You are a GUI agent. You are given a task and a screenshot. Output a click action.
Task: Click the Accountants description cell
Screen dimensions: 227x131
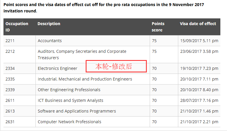click(50, 41)
